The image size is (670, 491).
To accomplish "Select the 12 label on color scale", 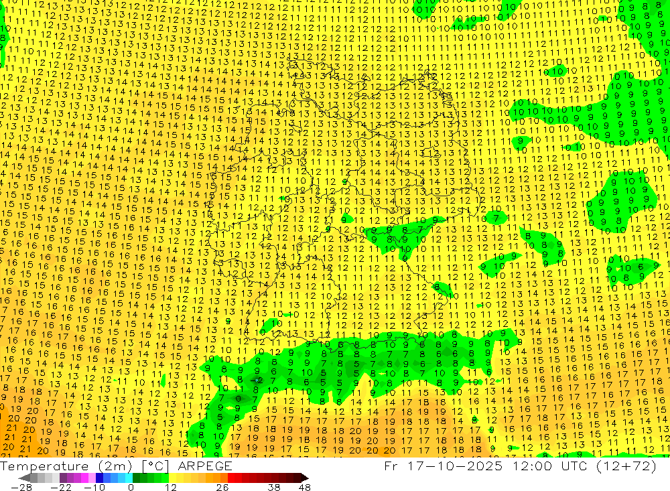I will coord(170,487).
